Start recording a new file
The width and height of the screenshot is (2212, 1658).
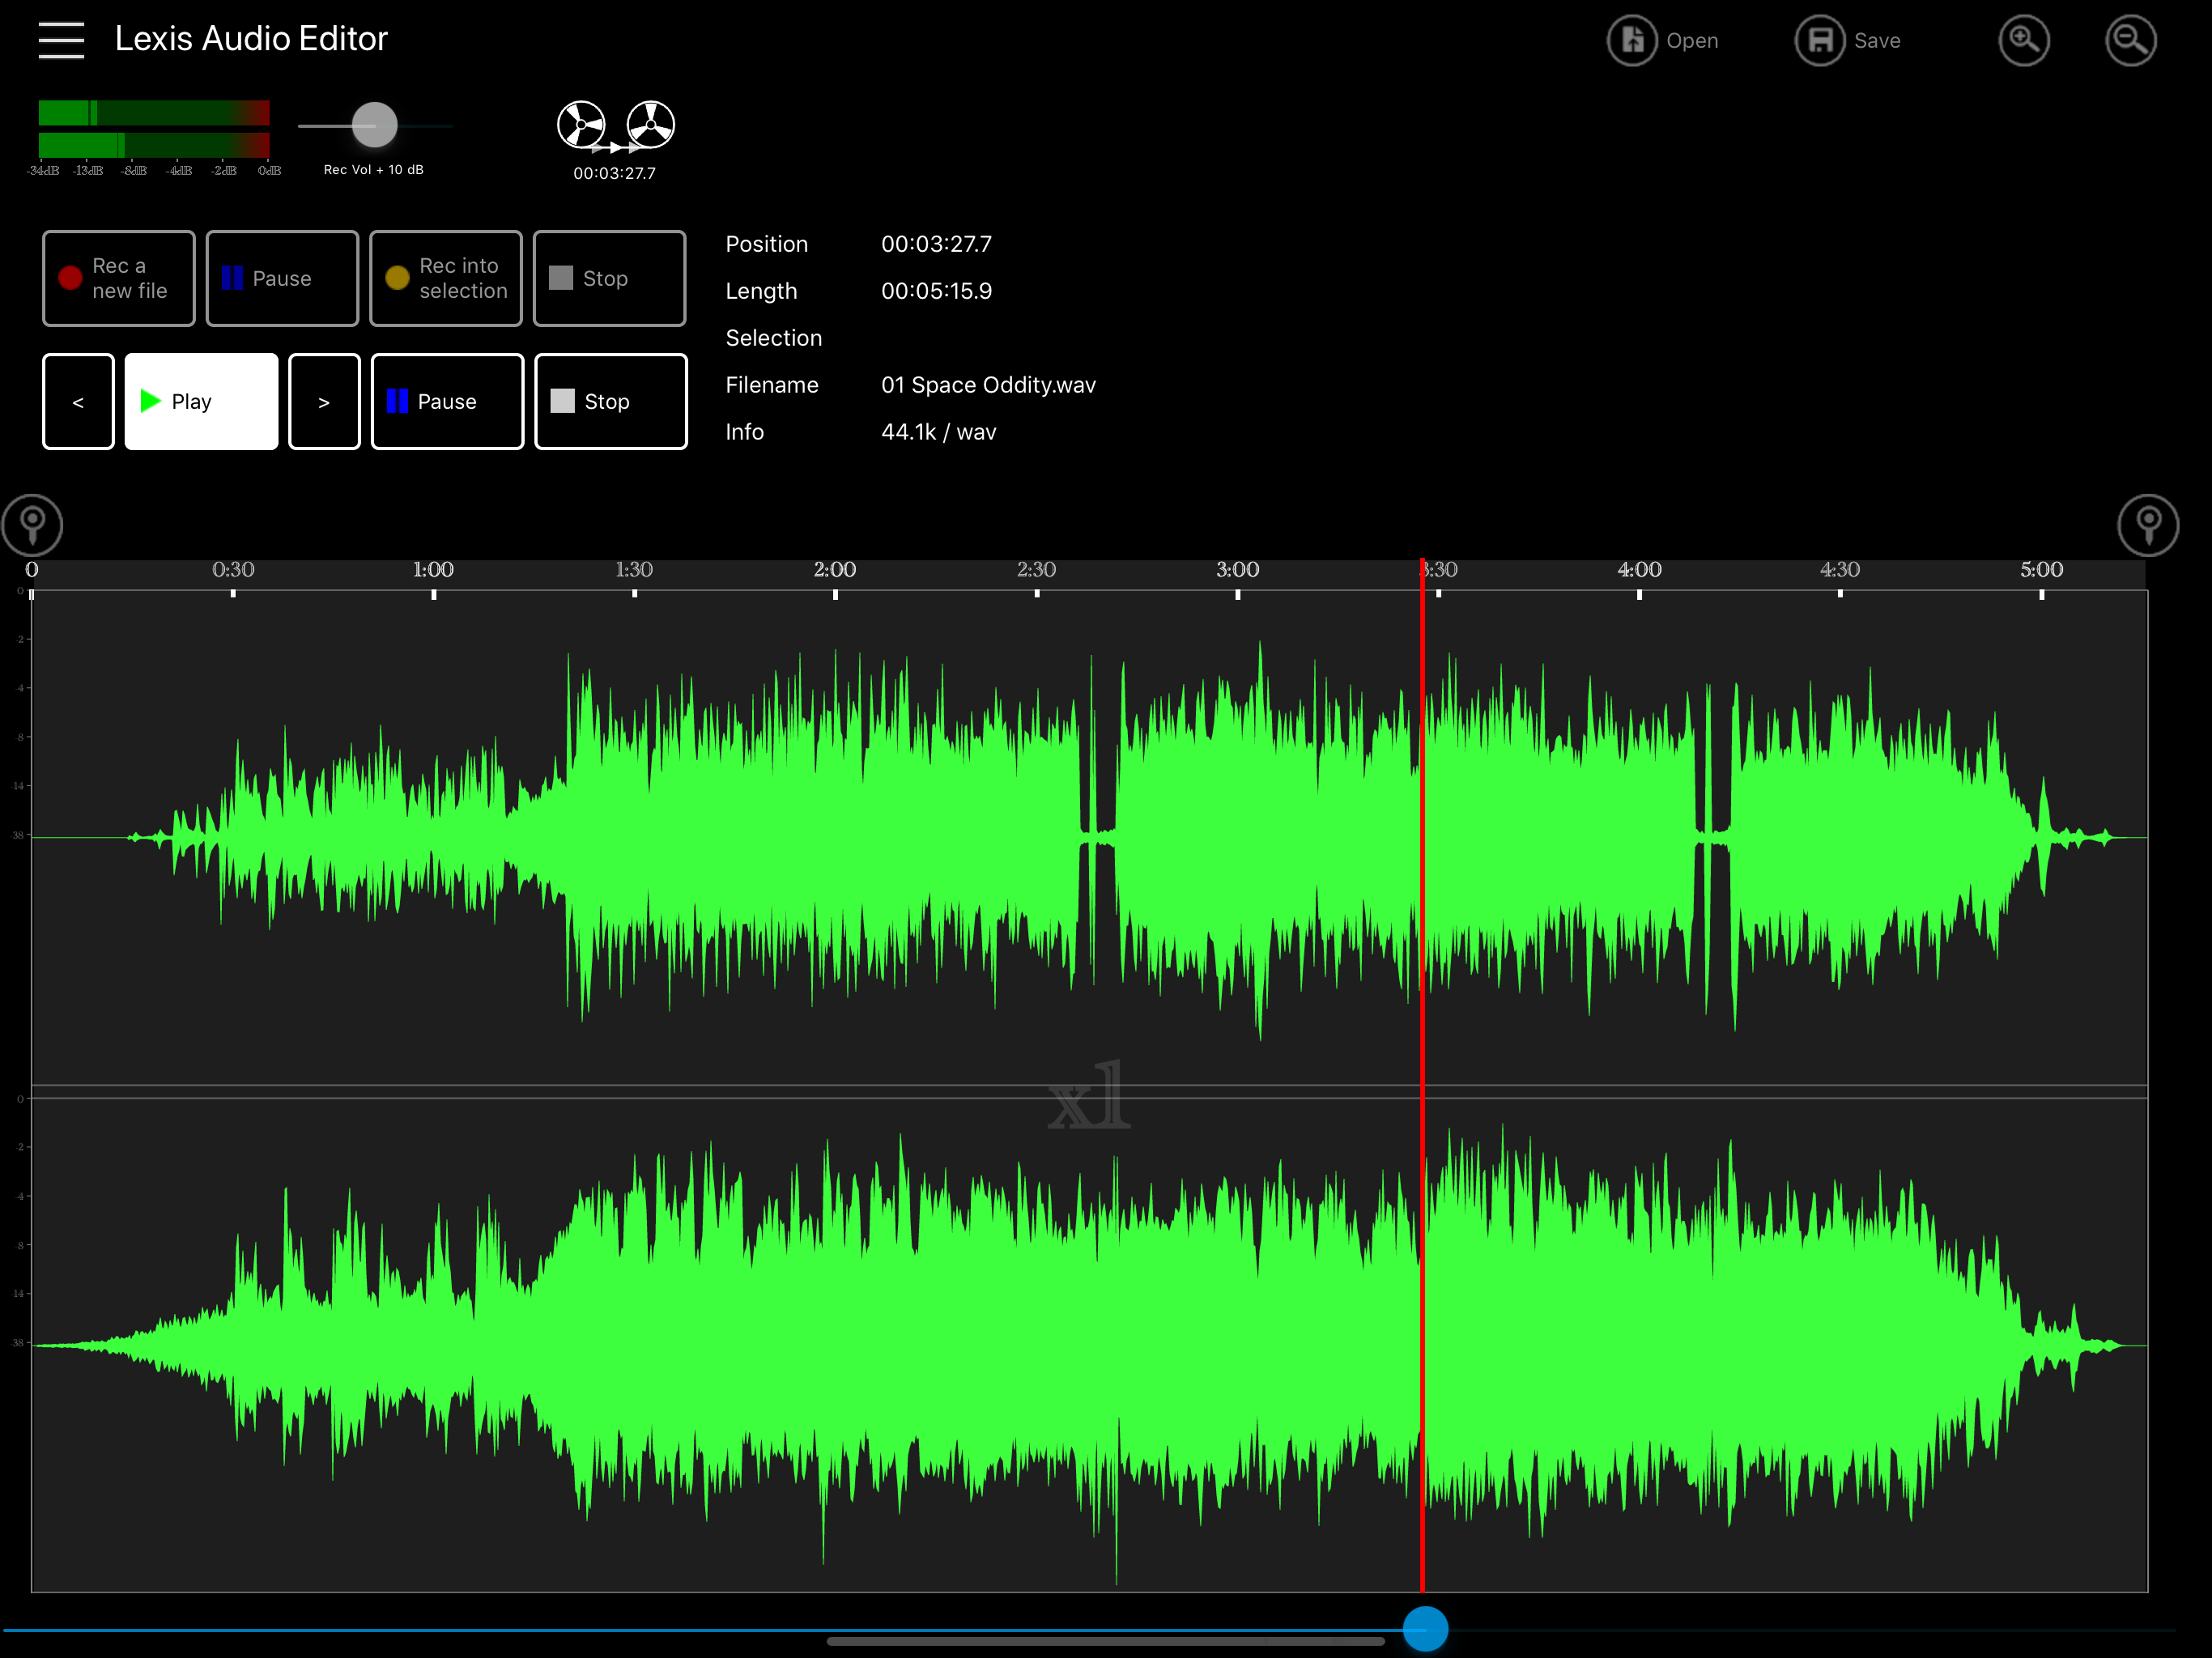[119, 278]
